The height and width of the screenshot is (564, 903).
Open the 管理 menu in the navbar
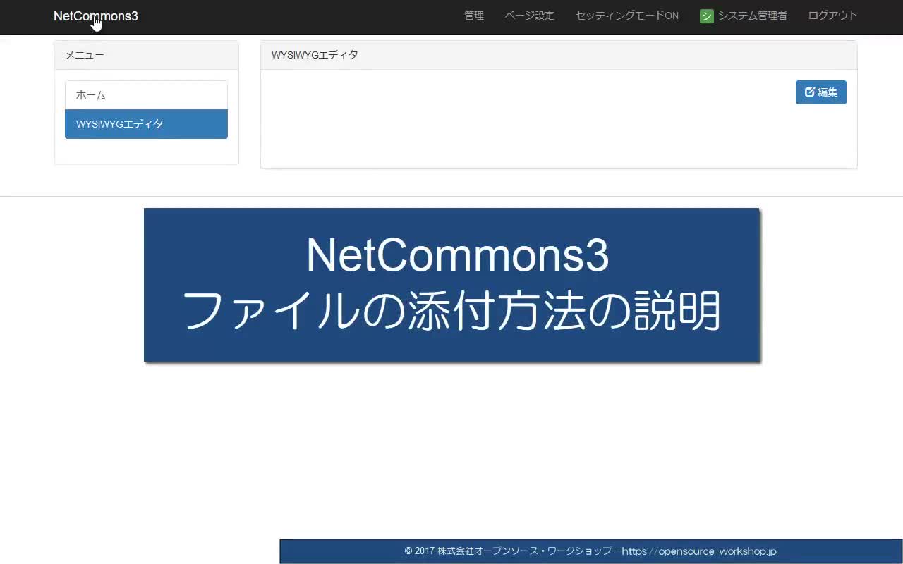click(474, 16)
